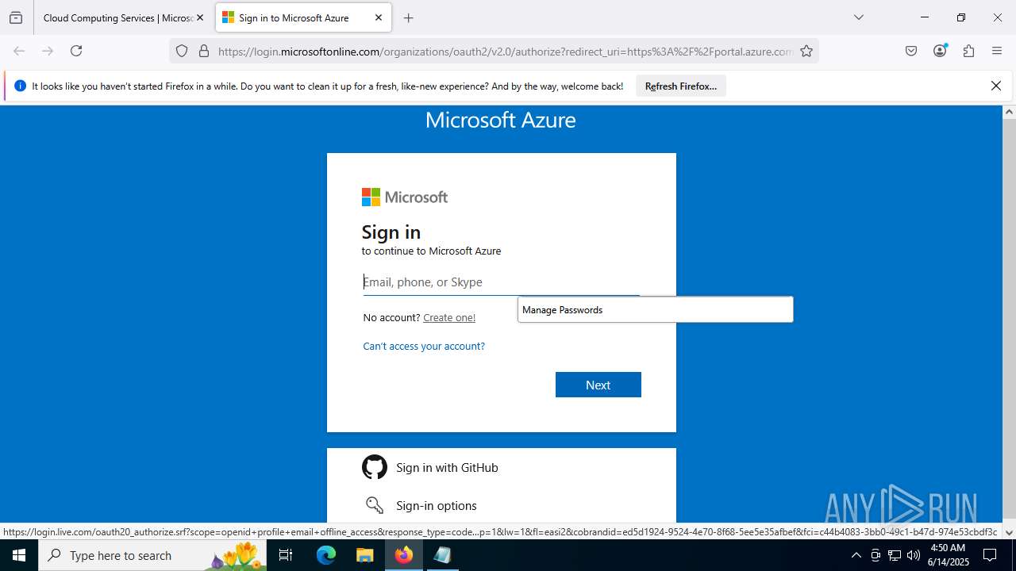
Task: Open the Save to Pocket icon
Action: 911,51
